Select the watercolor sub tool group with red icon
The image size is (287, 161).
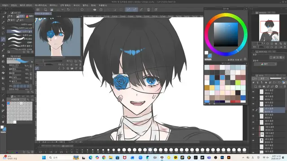coord(30,16)
